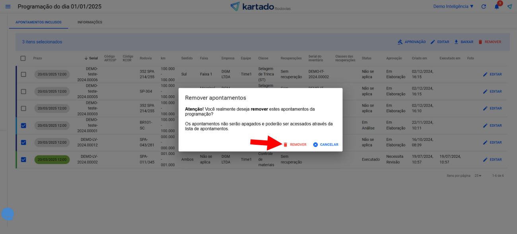The image size is (517, 234).
Task: Click the paper plane icon in header
Action: pyautogui.click(x=509, y=7)
